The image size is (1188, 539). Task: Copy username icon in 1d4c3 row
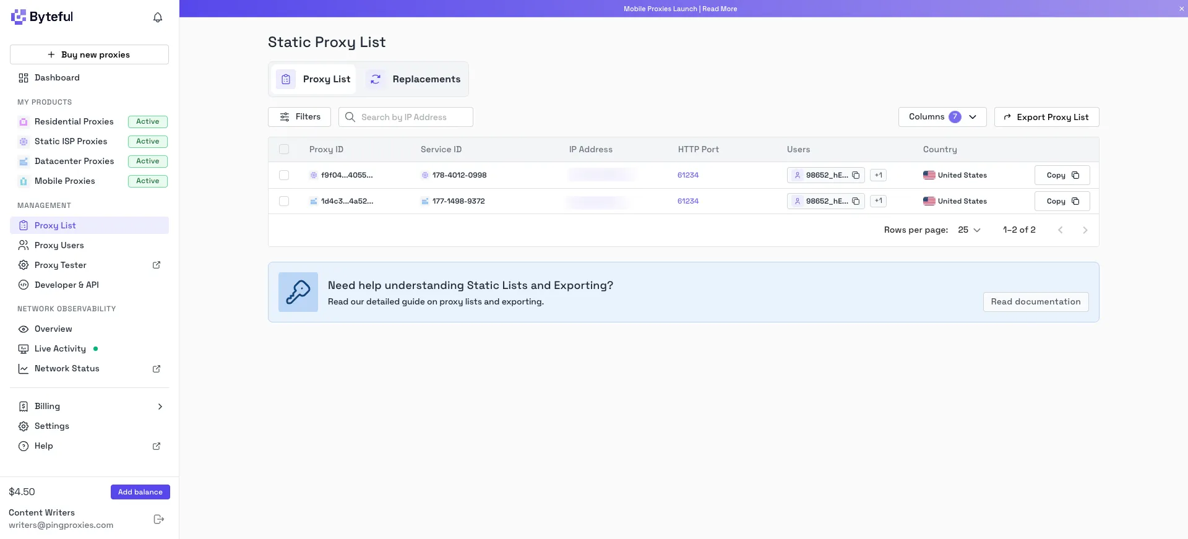pos(856,201)
